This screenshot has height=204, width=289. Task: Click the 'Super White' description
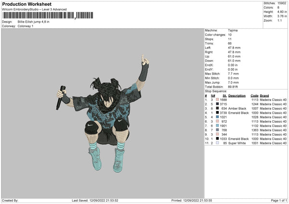point(237,143)
